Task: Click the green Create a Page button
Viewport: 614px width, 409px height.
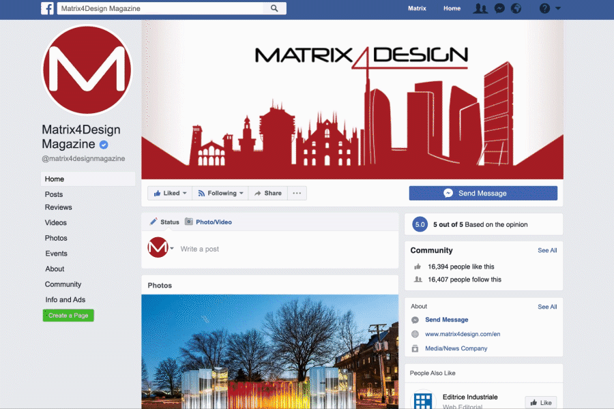Action: pyautogui.click(x=68, y=315)
